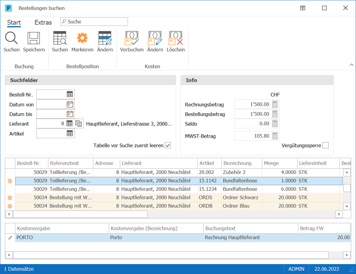This screenshot has width=356, height=274.
Task: Click the Kostenvorgabe column header
Action: click(62, 228)
